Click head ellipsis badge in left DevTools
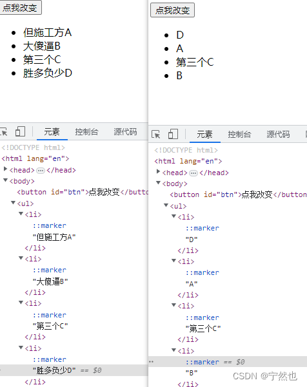The height and width of the screenshot is (387, 307). (x=41, y=171)
